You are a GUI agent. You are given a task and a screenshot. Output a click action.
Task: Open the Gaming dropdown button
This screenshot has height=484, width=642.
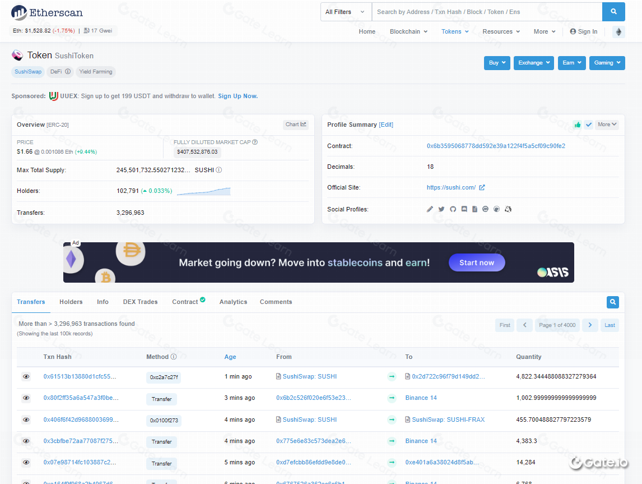point(607,63)
